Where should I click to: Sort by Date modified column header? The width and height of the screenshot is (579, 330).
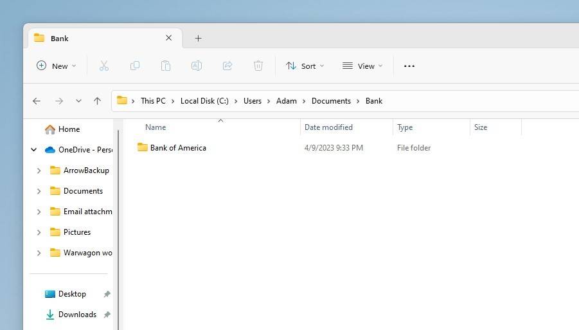coord(328,127)
